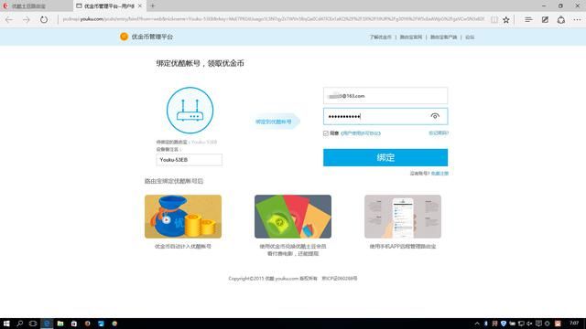Click the volume icon in system tray

(x=529, y=324)
